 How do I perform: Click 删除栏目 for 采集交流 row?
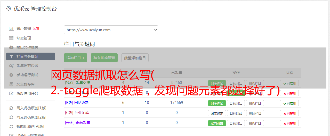tap(255, 83)
